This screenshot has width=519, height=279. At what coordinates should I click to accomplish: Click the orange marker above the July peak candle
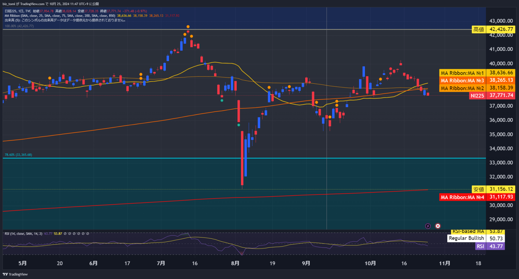click(188, 27)
